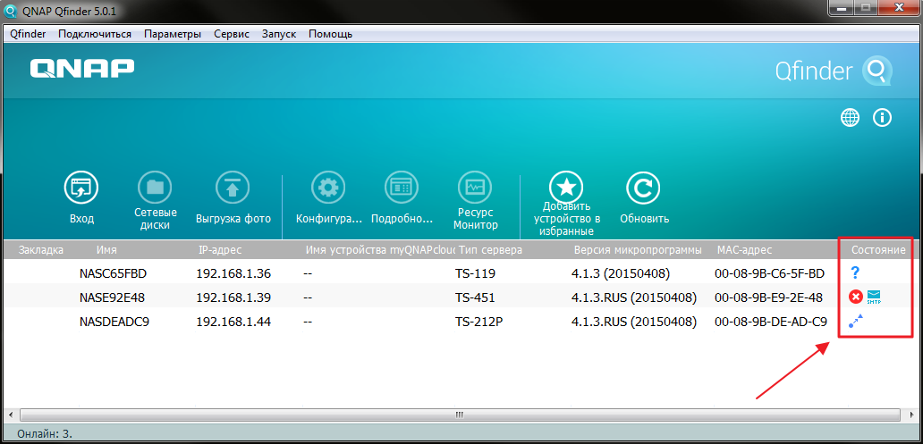Click the SMTP mail icon for NASE92E48
Screen dimensions: 923x444
(874, 297)
